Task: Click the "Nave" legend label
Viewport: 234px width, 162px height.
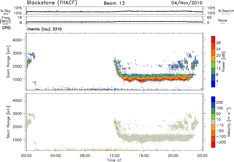Action: point(223,20)
